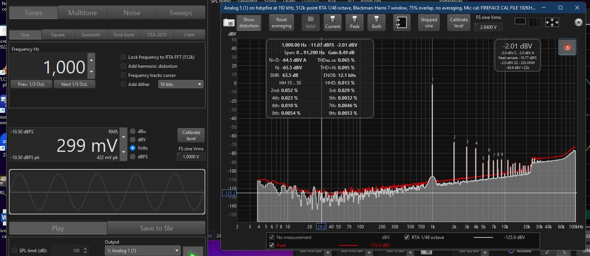Select dBu level unit radio
590x256 pixels.
[x=132, y=131]
